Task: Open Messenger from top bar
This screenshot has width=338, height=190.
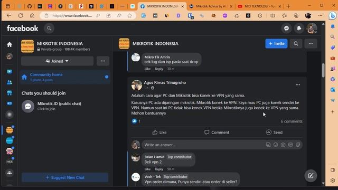Action: [x=286, y=28]
